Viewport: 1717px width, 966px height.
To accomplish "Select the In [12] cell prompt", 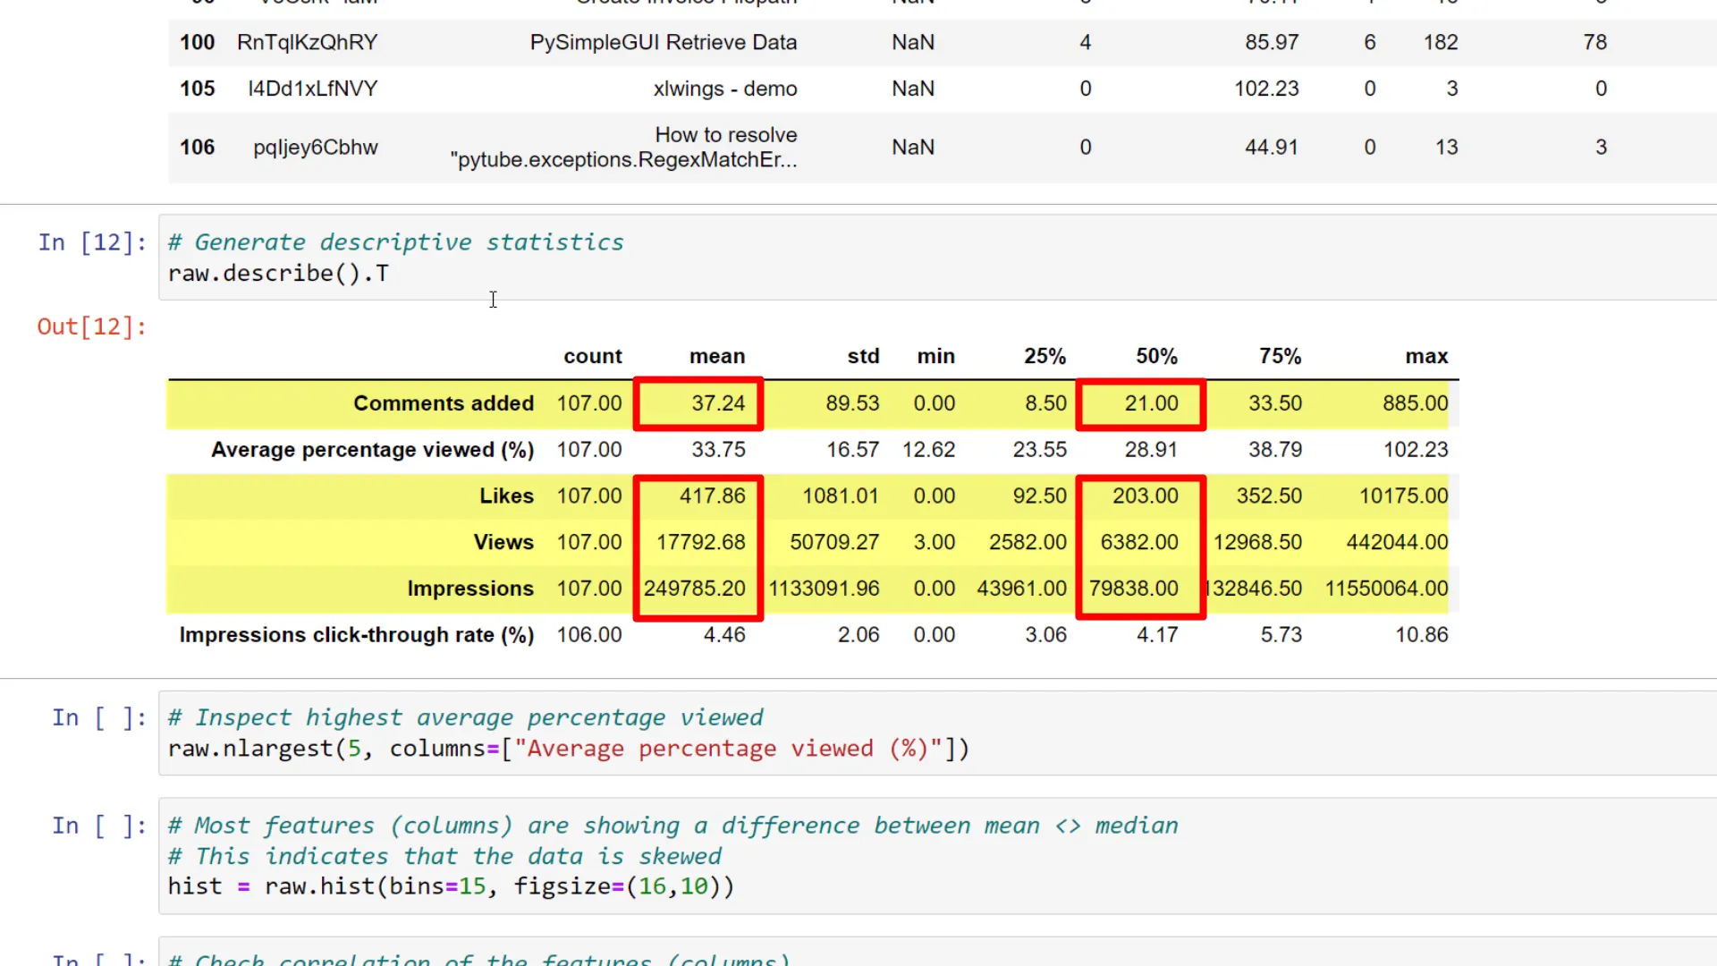I will pos(91,241).
